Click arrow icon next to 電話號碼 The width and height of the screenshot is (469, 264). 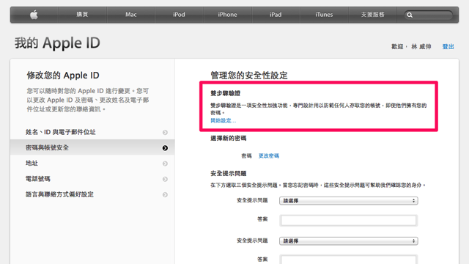pos(165,179)
